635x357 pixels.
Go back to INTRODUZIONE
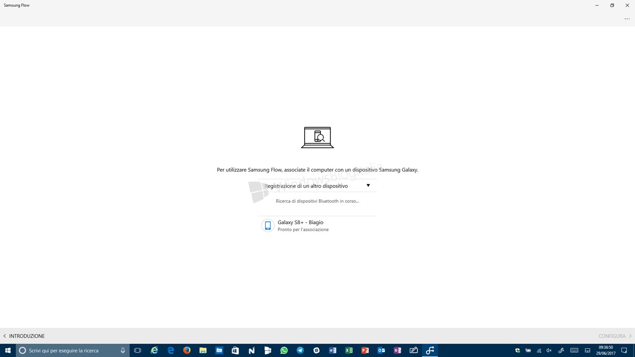click(x=24, y=336)
